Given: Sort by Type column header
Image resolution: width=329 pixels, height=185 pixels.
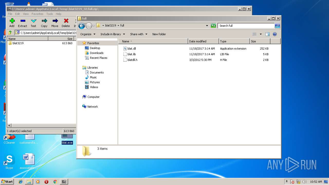Looking at the screenshot, I should pos(234,41).
